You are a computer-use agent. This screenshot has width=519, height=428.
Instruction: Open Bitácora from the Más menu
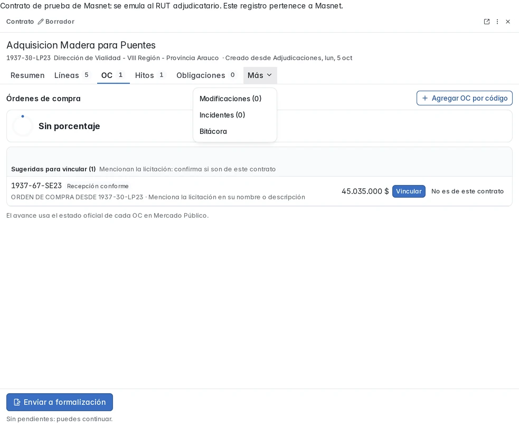(234, 132)
